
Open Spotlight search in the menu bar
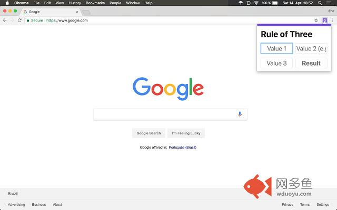[320, 3]
